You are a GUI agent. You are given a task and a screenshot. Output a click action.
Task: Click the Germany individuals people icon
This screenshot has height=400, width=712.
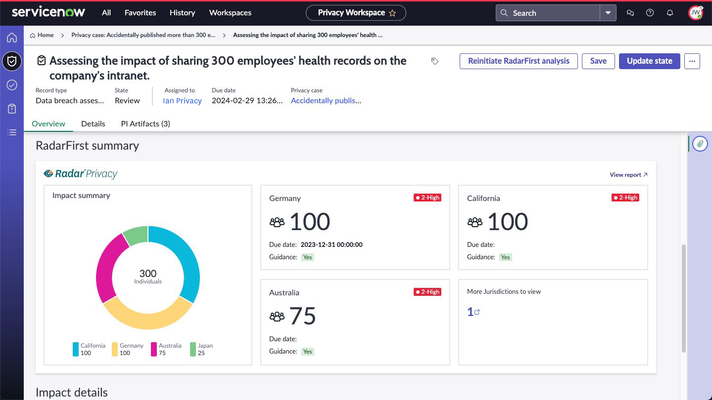point(277,222)
